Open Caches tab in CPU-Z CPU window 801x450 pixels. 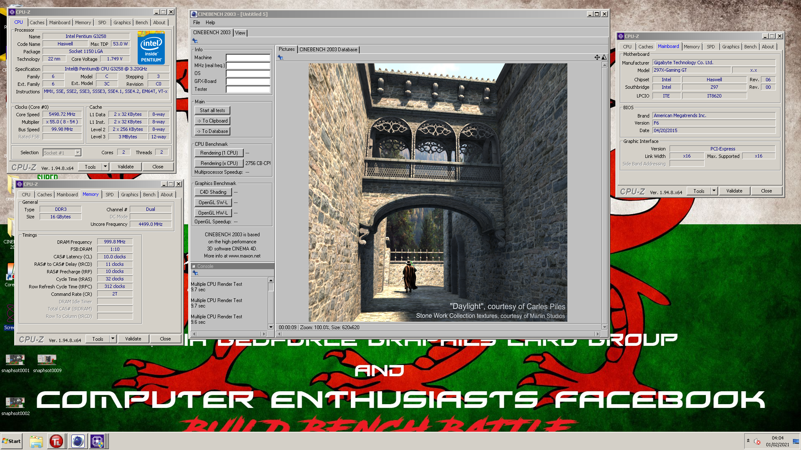click(x=37, y=22)
